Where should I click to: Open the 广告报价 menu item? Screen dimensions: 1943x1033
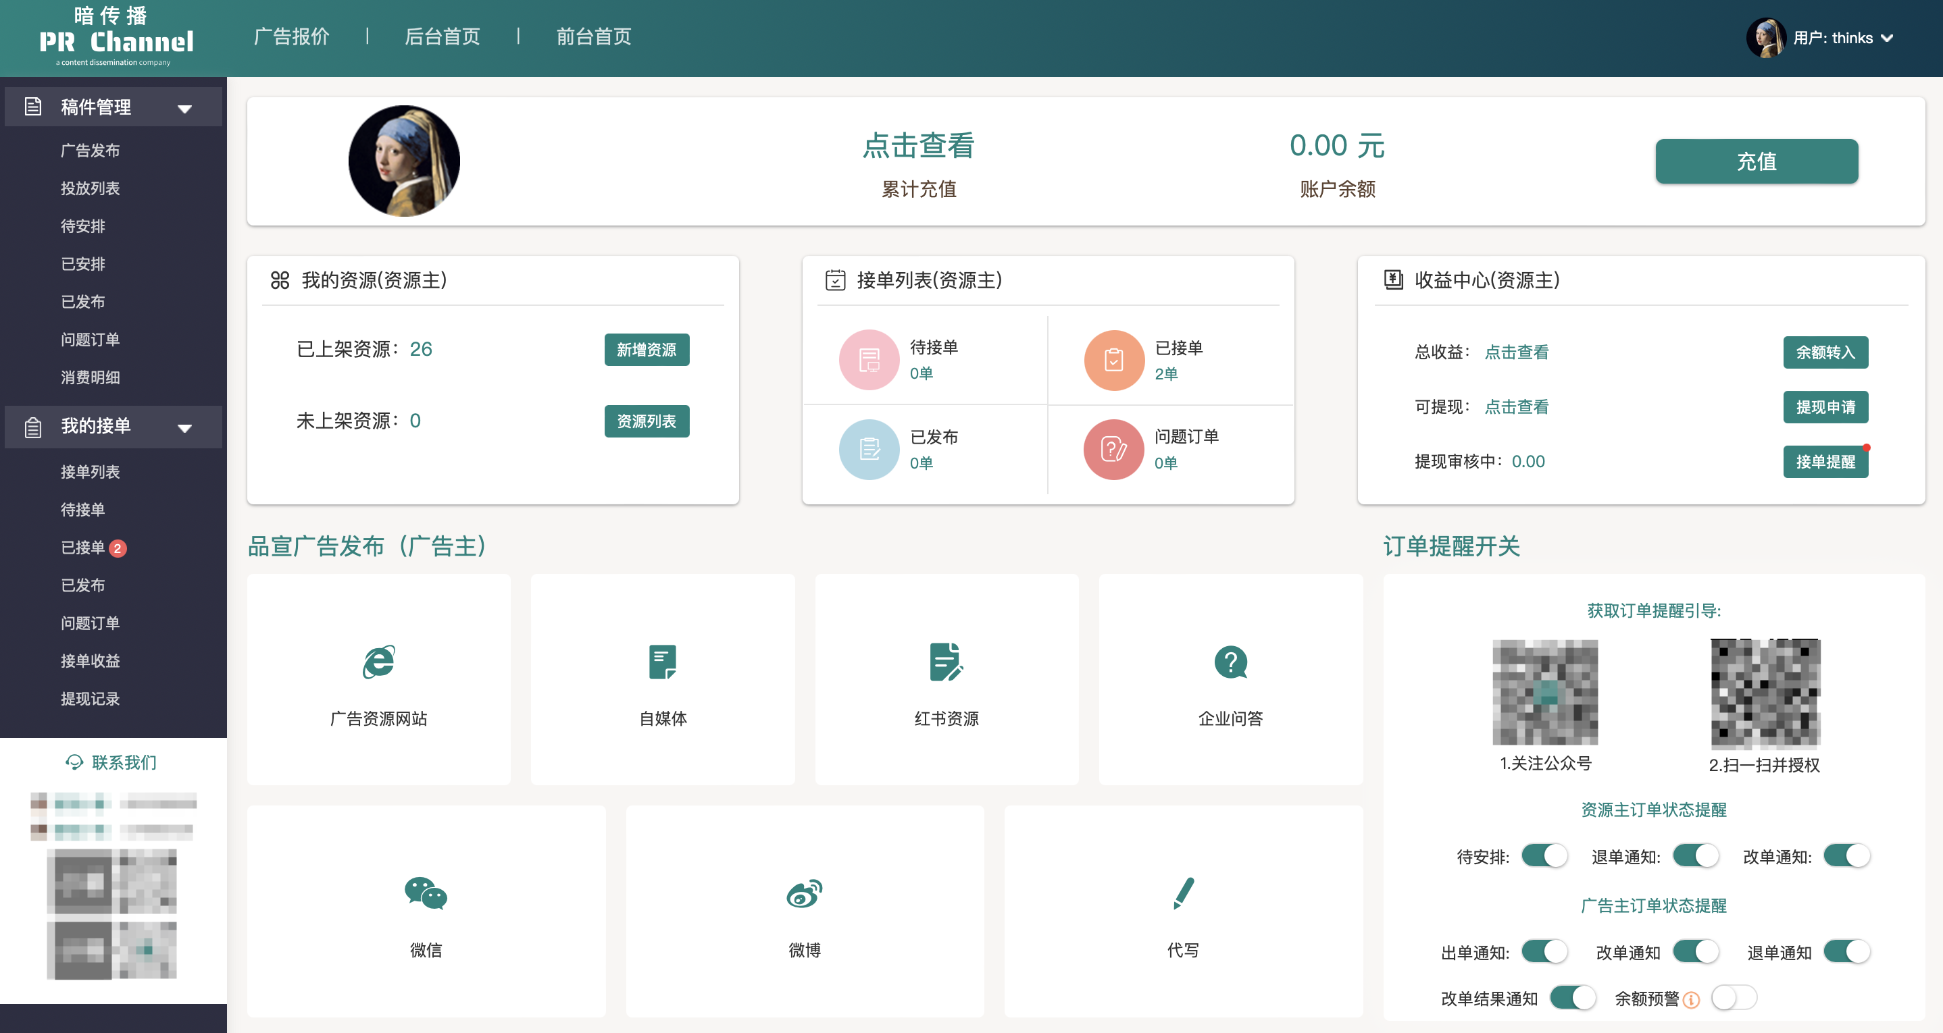point(292,37)
